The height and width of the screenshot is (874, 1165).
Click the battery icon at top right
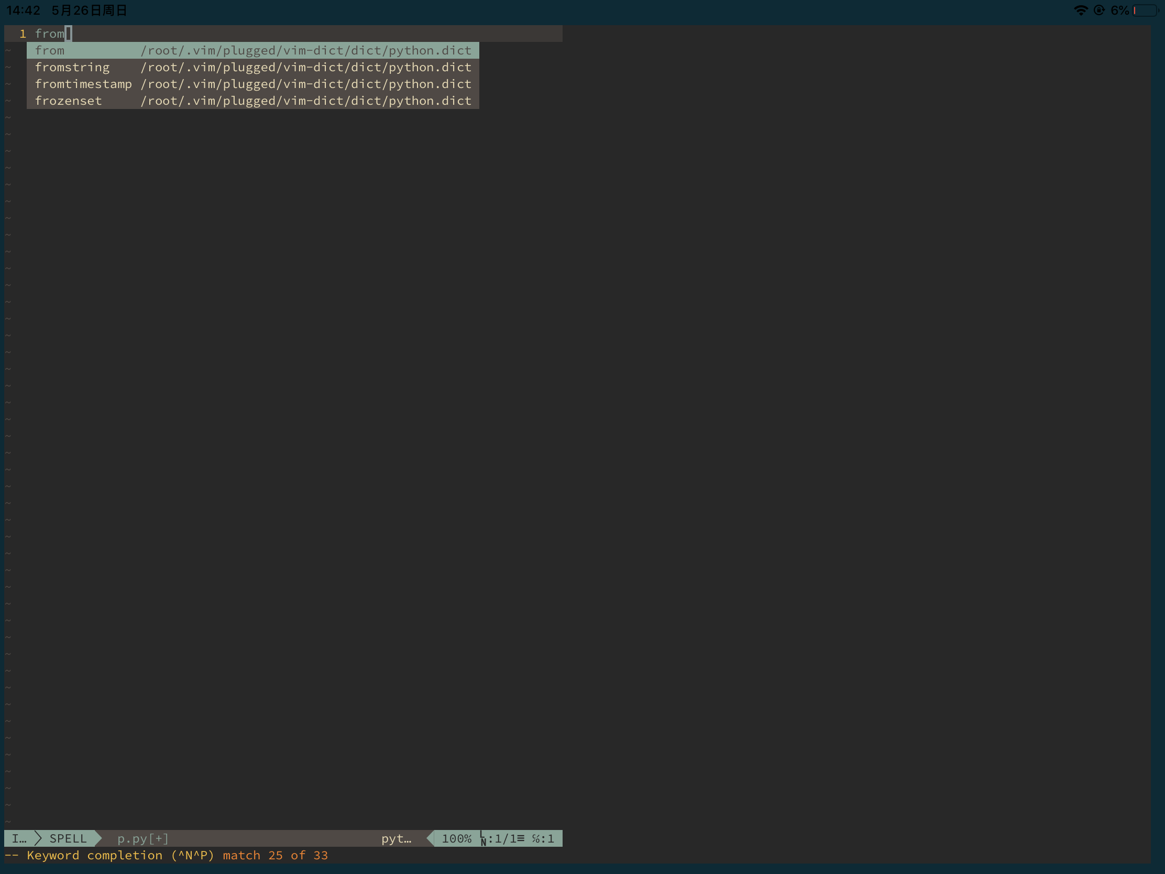coord(1145,10)
